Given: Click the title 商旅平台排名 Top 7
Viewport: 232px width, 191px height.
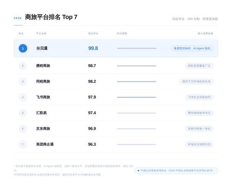Looking at the screenshot, I should tap(51, 17).
